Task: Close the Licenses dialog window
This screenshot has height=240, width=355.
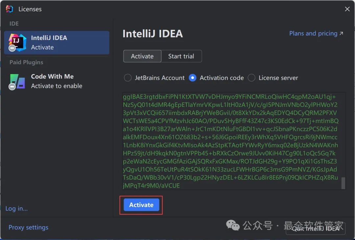Action: [347, 9]
